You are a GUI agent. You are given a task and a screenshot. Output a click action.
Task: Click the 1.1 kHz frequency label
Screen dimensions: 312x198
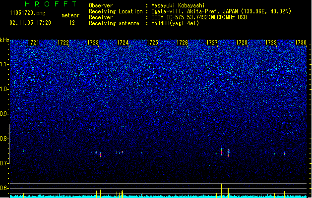click(x=4, y=64)
